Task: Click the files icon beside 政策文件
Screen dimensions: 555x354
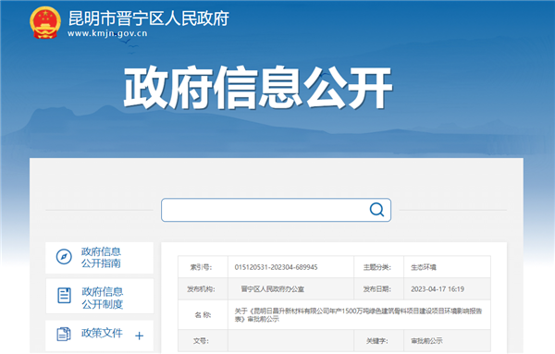Action: point(64,334)
